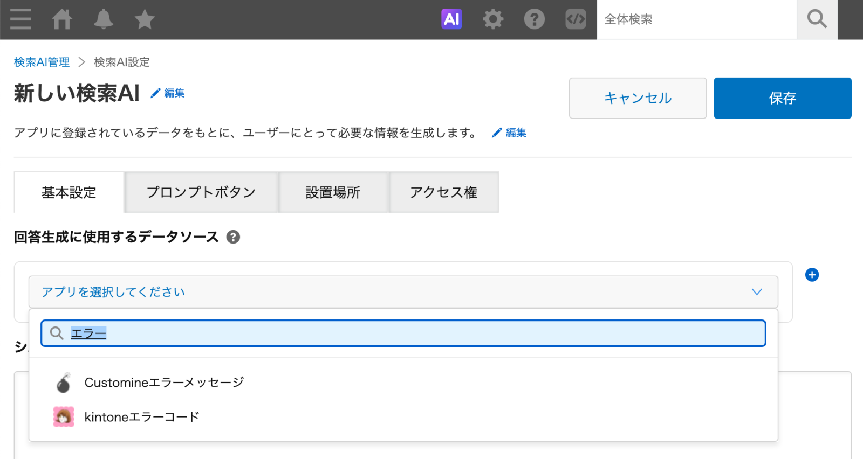Click the キャンセル button

click(638, 98)
